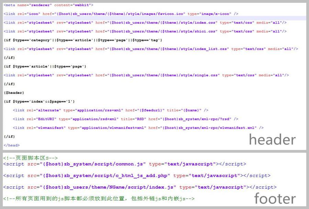Click the closing </head> tag
The height and width of the screenshot is (209, 309).
(11, 146)
